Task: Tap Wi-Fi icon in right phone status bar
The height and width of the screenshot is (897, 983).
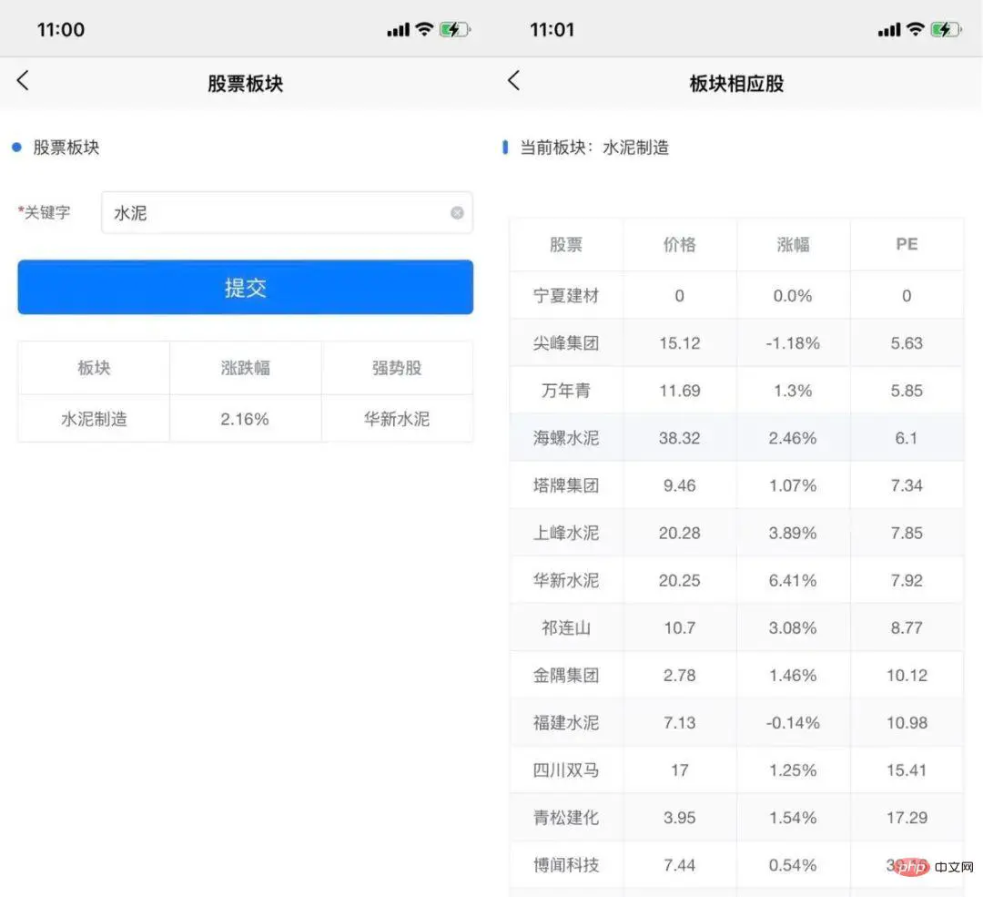Action: click(x=916, y=29)
